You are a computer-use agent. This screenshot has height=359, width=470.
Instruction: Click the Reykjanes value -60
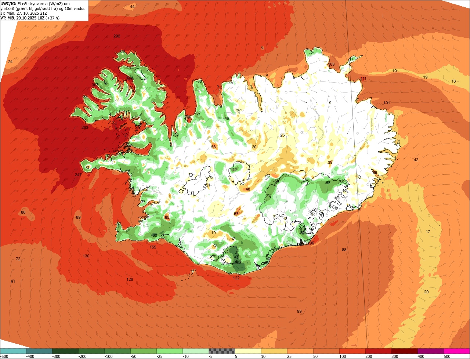[x=154, y=235]
